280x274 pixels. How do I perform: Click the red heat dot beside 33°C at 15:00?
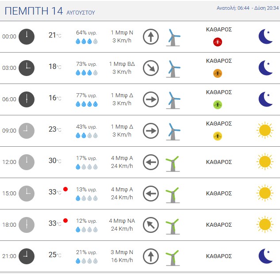65,189
